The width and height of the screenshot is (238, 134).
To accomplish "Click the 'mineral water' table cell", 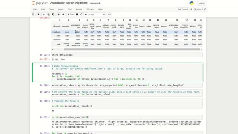I will pos(156,26).
